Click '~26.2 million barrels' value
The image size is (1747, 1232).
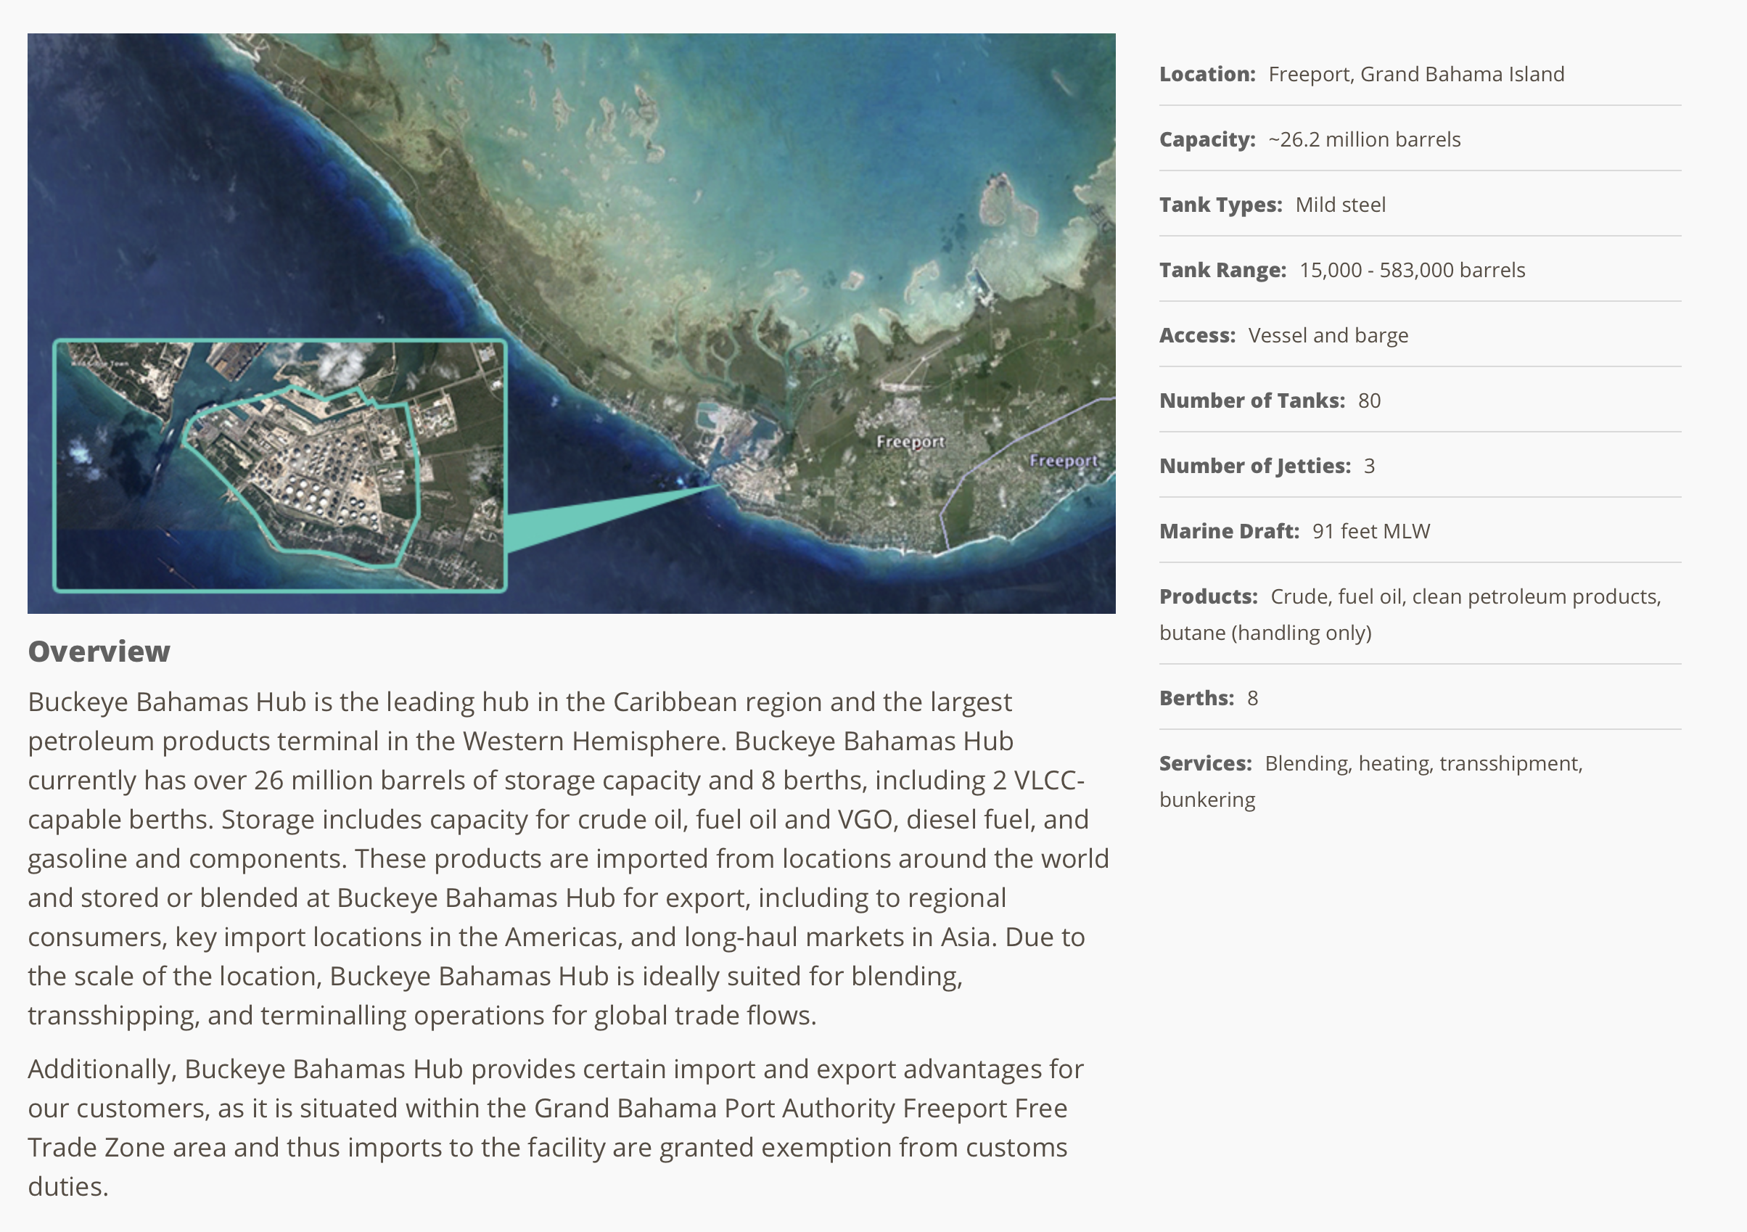click(1364, 139)
